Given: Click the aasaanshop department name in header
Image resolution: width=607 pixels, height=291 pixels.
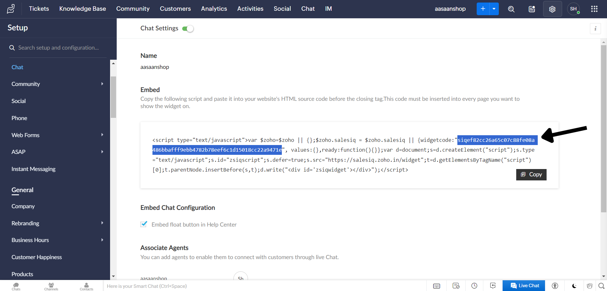Looking at the screenshot, I should (450, 9).
